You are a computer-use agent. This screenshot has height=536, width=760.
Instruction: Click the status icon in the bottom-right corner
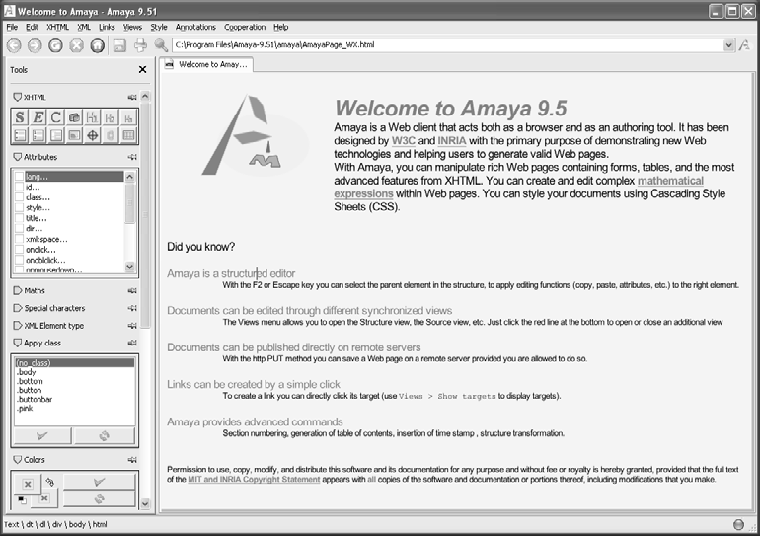coord(738,525)
